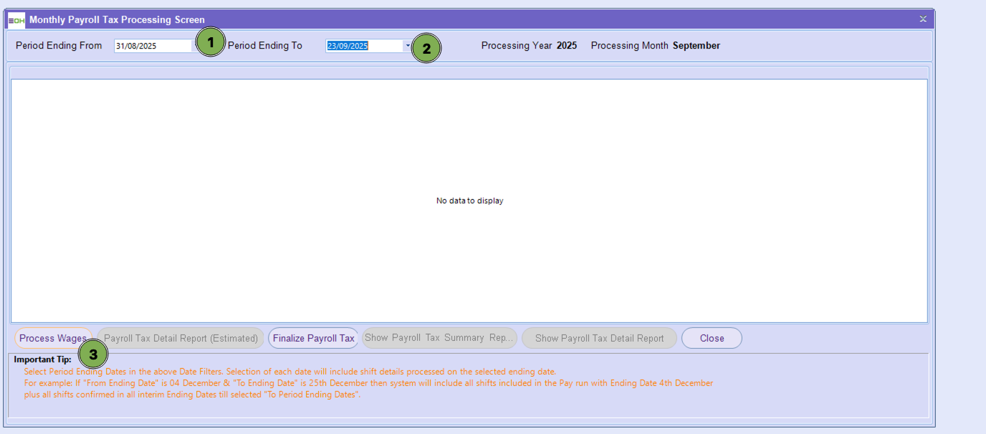Click the green numbered marker 3
Viewport: 986px width, 434px height.
click(x=93, y=354)
